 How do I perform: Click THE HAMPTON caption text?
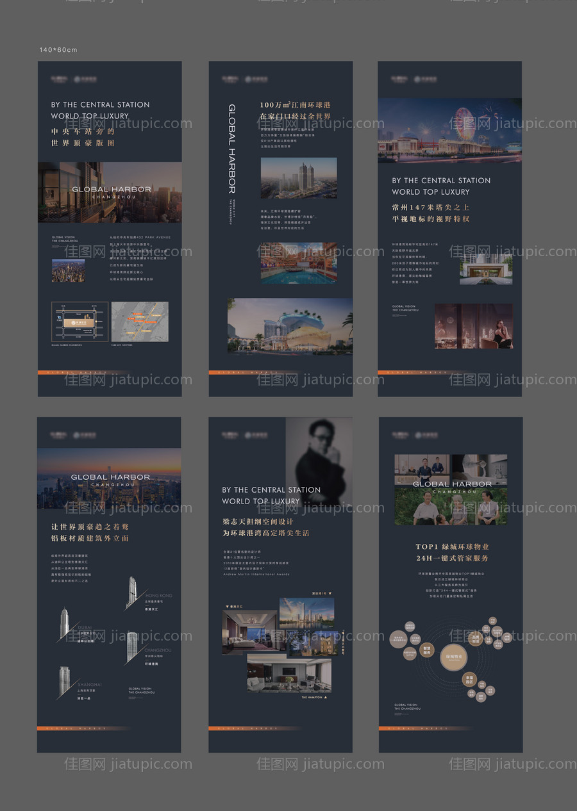point(314,698)
